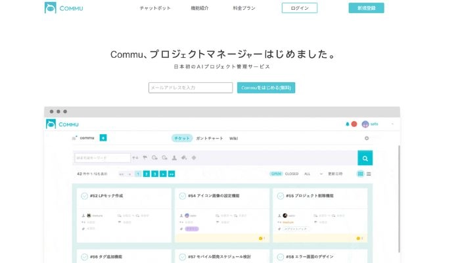This screenshot has height=263, width=460.
Task: Check the circle on ticket #54
Action: pyautogui.click(x=183, y=196)
